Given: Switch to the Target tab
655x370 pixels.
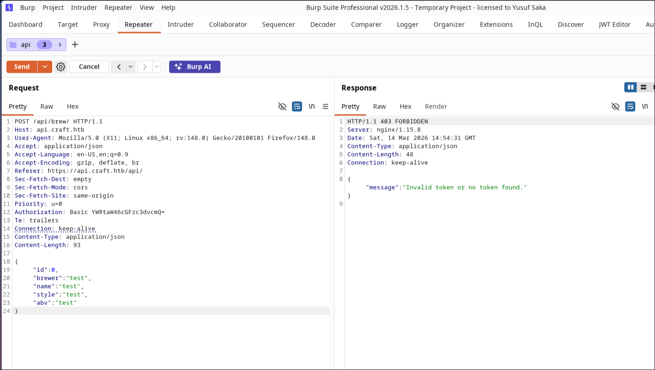Looking at the screenshot, I should pyautogui.click(x=68, y=25).
